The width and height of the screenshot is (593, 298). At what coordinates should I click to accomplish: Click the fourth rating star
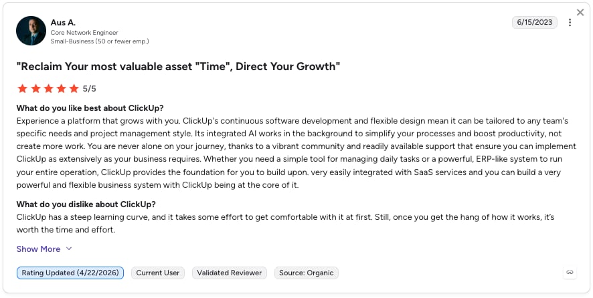click(62, 89)
